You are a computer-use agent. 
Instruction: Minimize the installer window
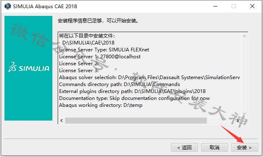click(215, 7)
